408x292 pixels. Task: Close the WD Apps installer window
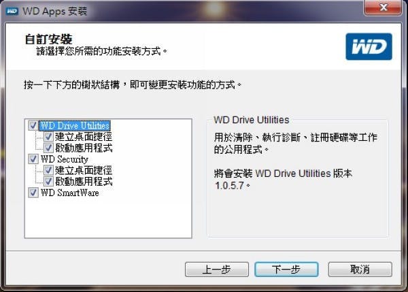pos(383,7)
